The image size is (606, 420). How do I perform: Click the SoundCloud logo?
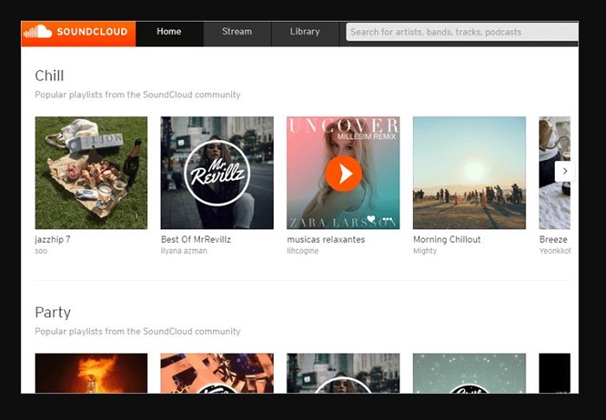tap(79, 34)
